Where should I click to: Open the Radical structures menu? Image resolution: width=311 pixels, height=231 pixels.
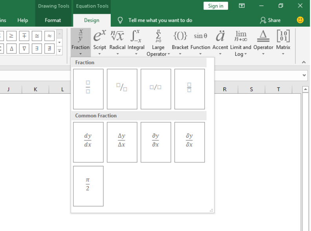117,42
